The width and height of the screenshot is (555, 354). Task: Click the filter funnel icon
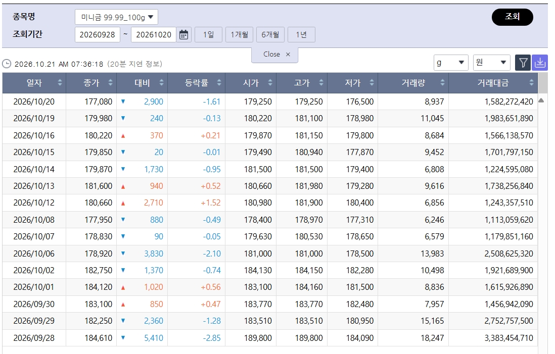click(523, 63)
